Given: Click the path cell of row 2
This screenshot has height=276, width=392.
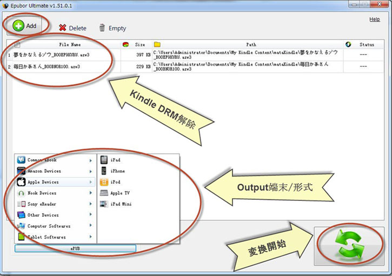Looking at the screenshot, I should click(248, 66).
